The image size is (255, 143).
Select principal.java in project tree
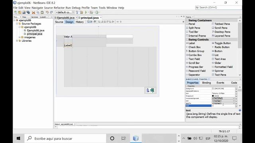(x=35, y=34)
